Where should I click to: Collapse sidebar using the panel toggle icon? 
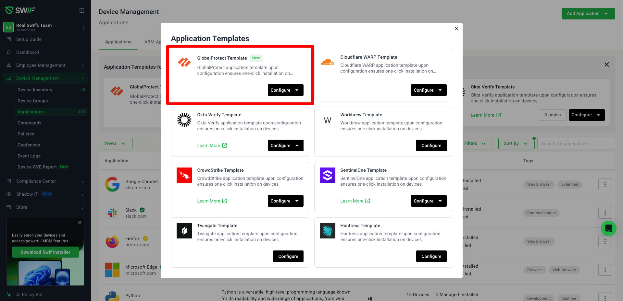coord(82,10)
